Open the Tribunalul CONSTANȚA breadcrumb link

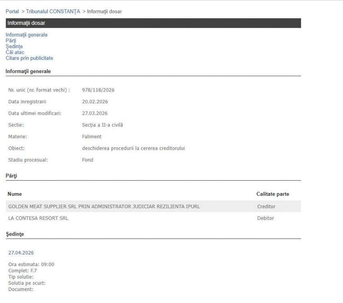click(x=53, y=12)
